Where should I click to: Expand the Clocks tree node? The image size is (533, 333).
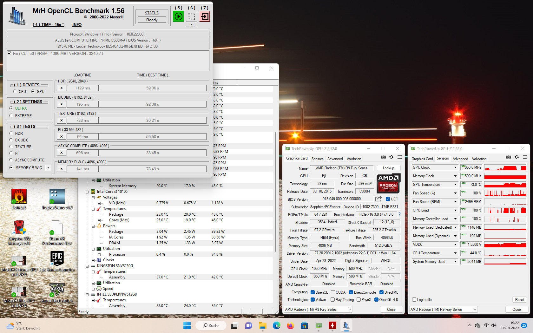coord(93,260)
